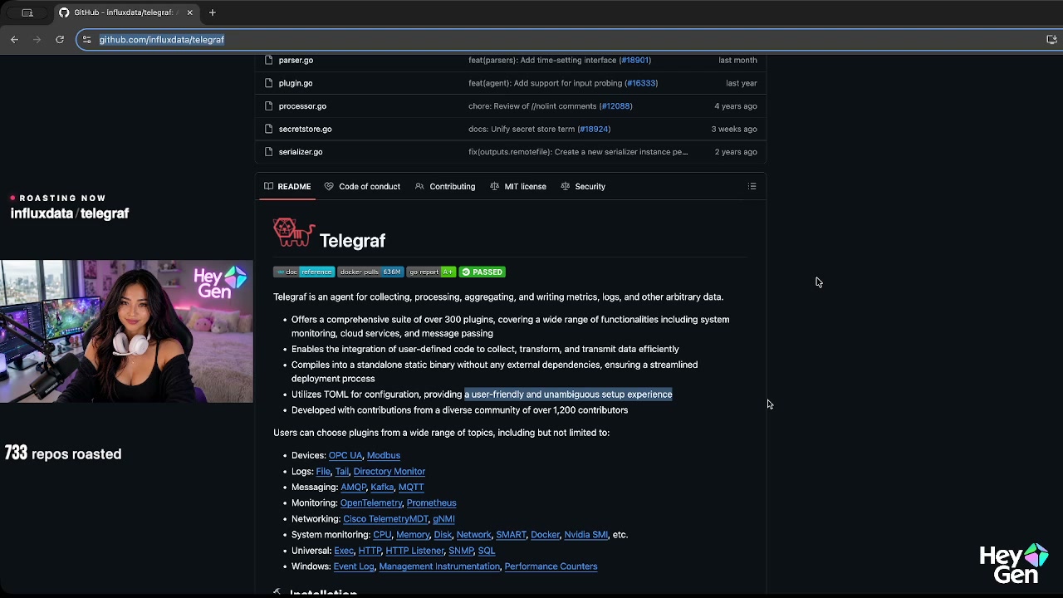
Task: Open the processor.go file
Action: tap(302, 106)
